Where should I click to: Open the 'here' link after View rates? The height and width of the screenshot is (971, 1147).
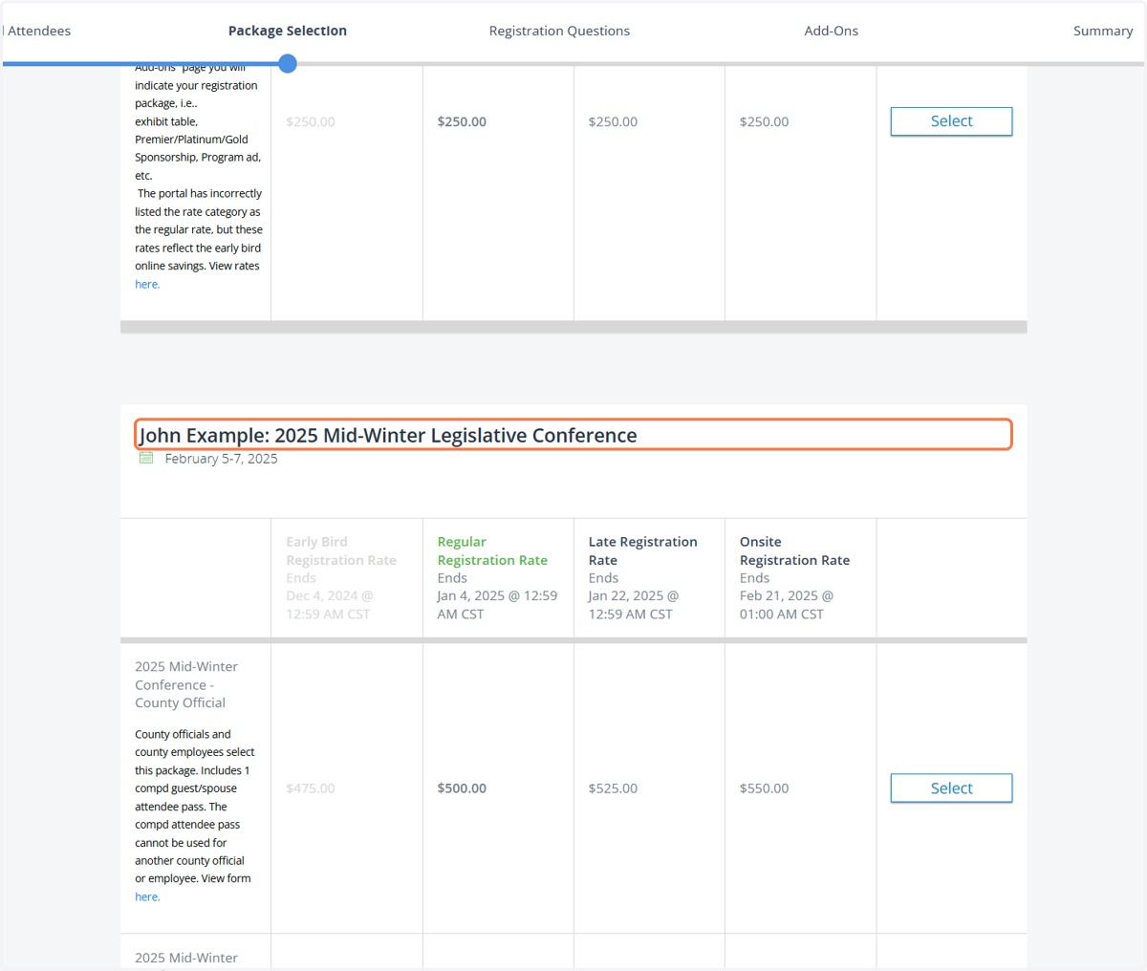[147, 285]
